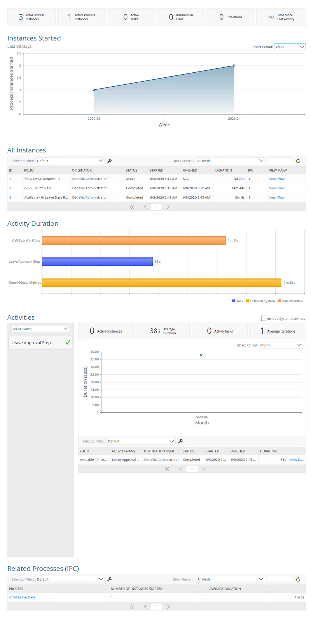Refresh the All Instances list

click(x=298, y=161)
